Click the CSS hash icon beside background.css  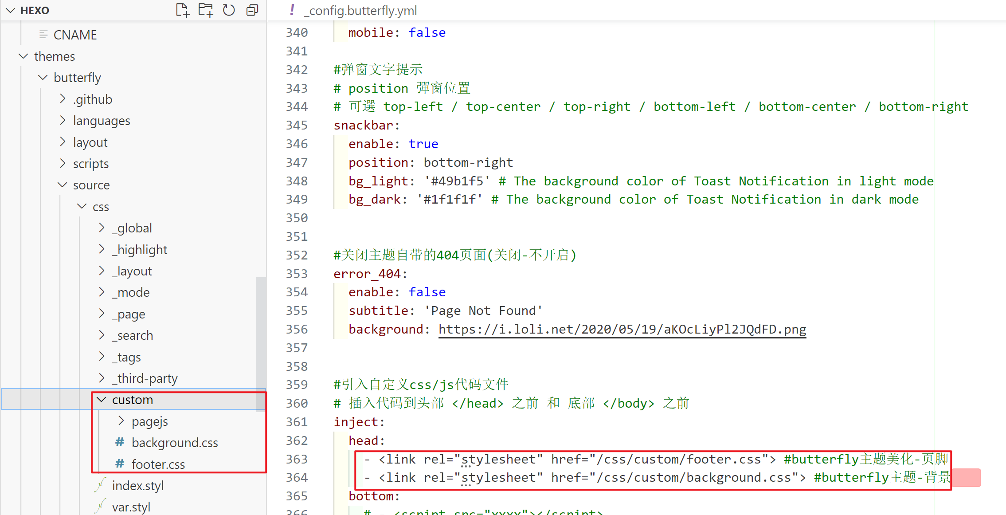pyautogui.click(x=120, y=442)
